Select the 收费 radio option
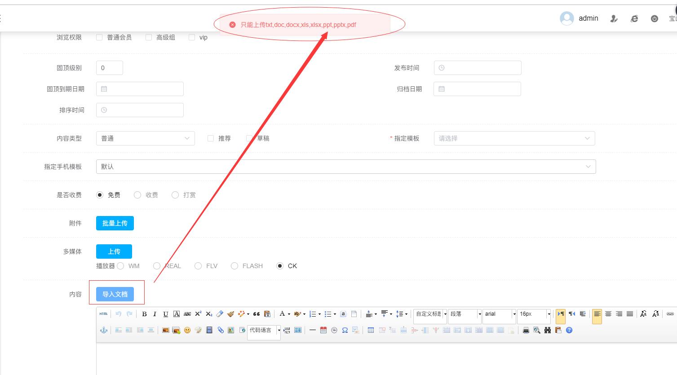Screen dimensions: 677x375 coord(137,195)
